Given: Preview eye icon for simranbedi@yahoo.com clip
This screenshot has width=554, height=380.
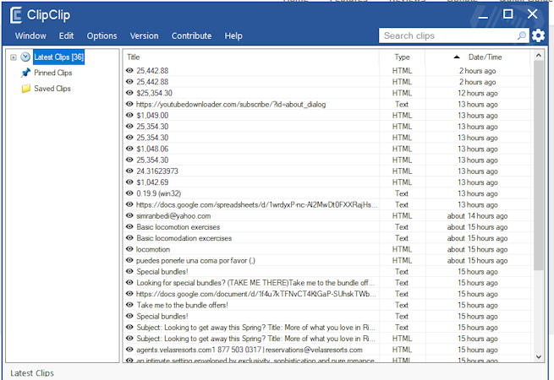Looking at the screenshot, I should [x=129, y=215].
